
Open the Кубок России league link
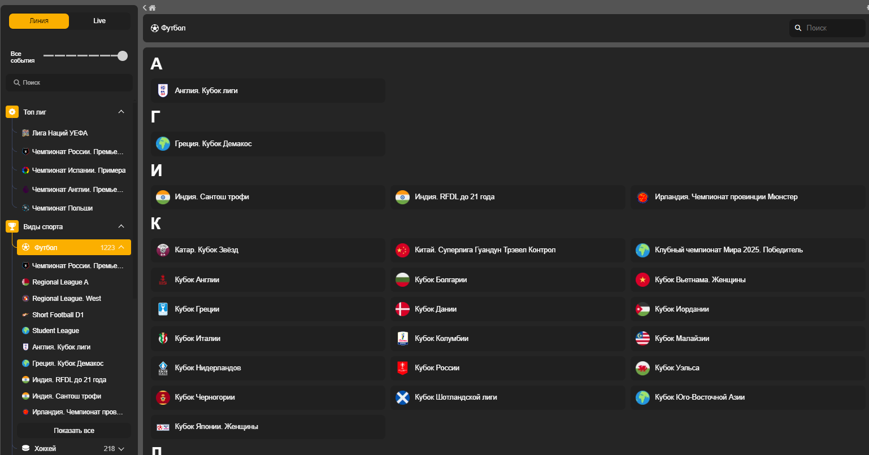[437, 368]
